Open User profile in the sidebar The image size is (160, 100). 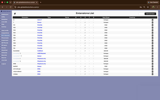point(5,30)
